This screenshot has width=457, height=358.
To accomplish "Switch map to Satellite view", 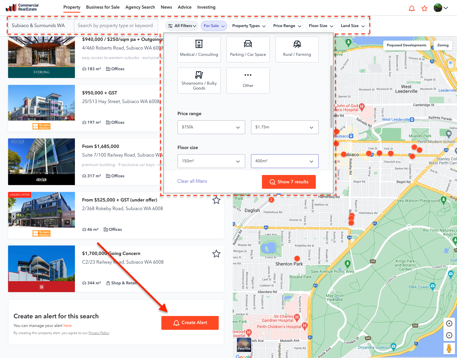I will point(244,344).
